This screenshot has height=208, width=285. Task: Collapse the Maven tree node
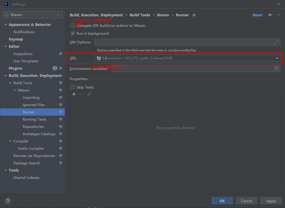pyautogui.click(x=15, y=90)
